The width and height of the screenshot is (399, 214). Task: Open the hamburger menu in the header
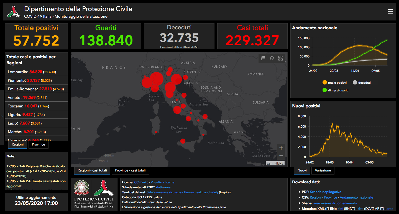tap(390, 11)
